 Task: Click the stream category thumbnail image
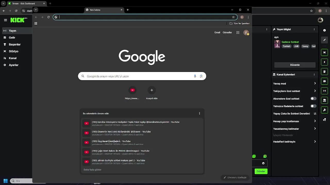pos(277,44)
